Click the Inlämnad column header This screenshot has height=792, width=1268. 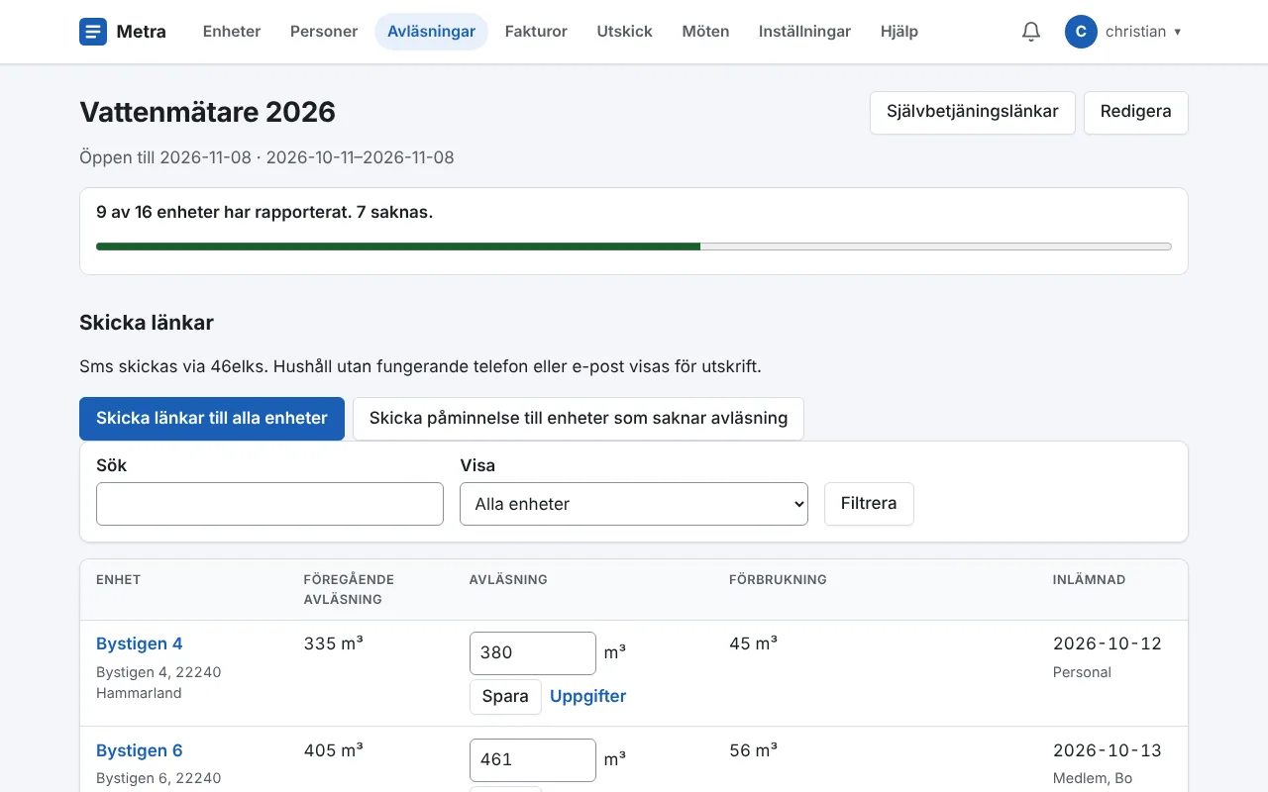[x=1090, y=579]
